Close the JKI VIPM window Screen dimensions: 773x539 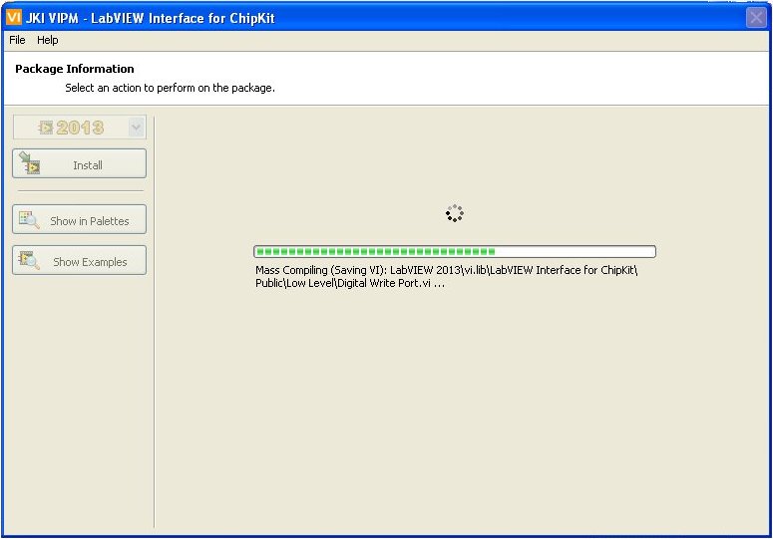click(756, 18)
